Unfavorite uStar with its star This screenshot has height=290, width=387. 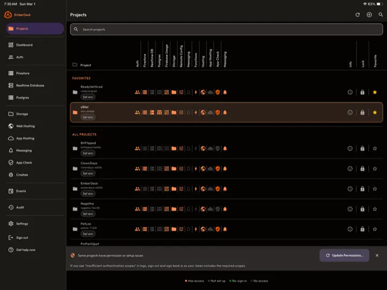click(375, 112)
